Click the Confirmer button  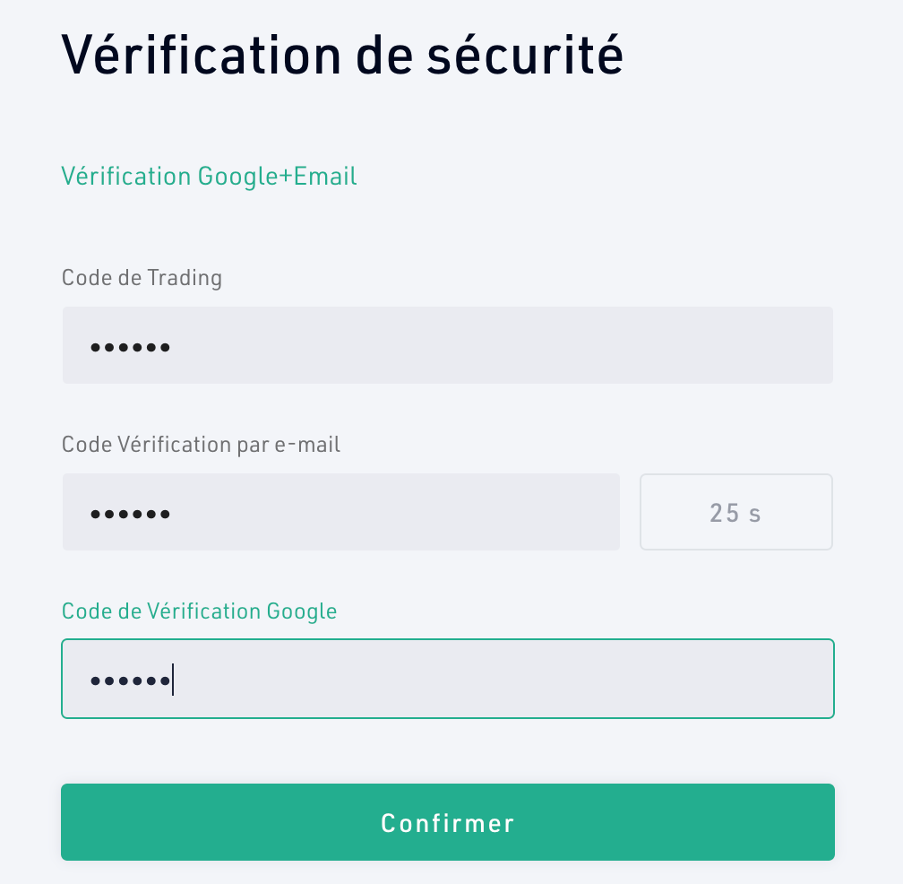pos(448,822)
